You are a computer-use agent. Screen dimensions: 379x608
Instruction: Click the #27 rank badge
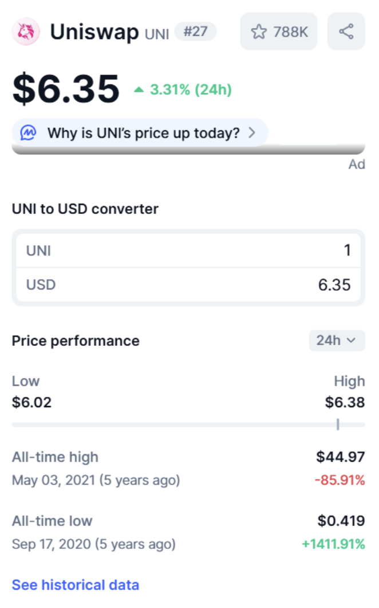point(195,31)
